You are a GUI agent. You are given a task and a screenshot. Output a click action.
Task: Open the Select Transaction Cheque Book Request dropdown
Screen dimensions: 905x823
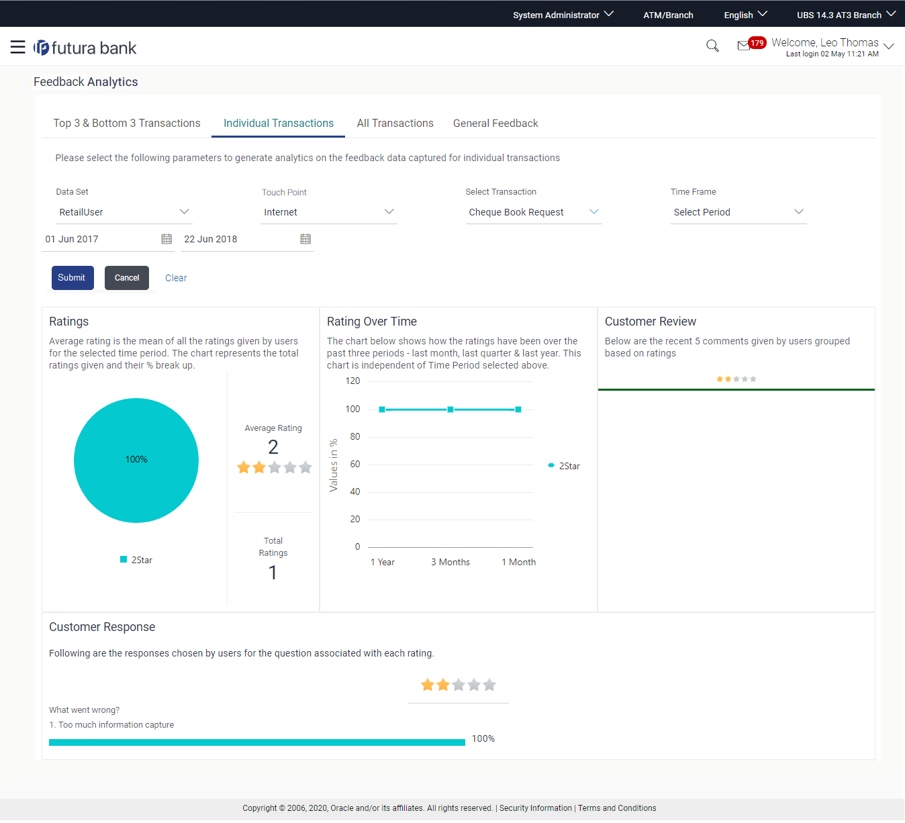(x=534, y=212)
